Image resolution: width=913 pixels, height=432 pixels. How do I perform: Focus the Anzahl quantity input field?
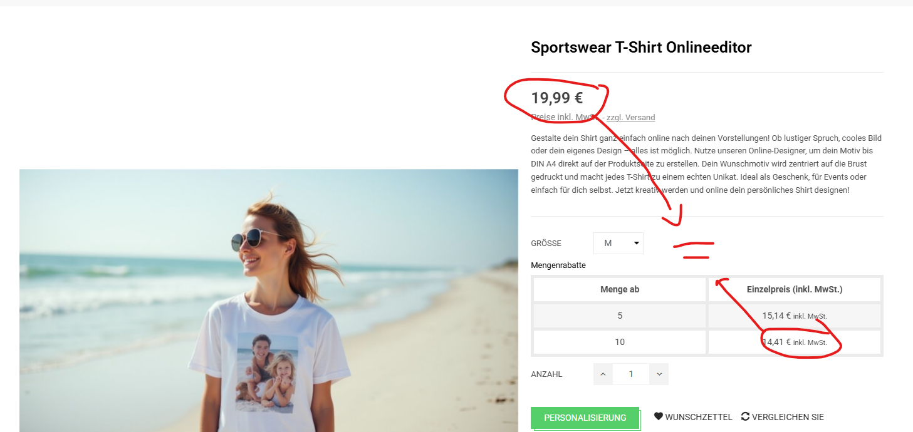pyautogui.click(x=631, y=374)
